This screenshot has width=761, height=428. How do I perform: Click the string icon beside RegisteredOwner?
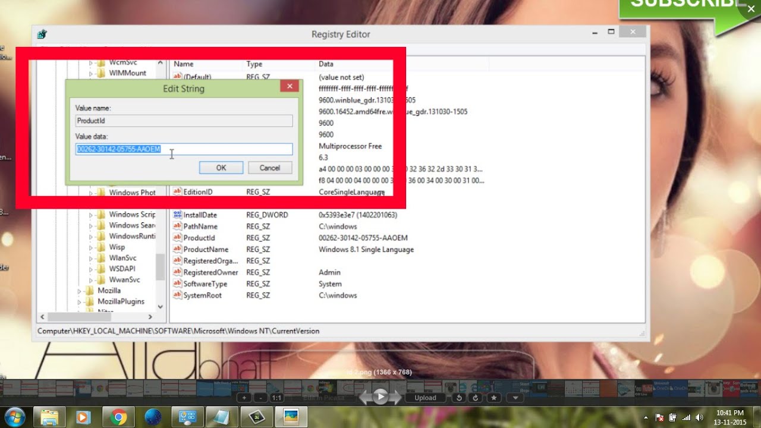[x=177, y=272]
